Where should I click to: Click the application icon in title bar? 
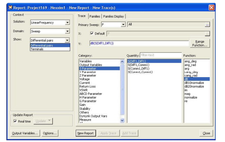(x=10, y=7)
